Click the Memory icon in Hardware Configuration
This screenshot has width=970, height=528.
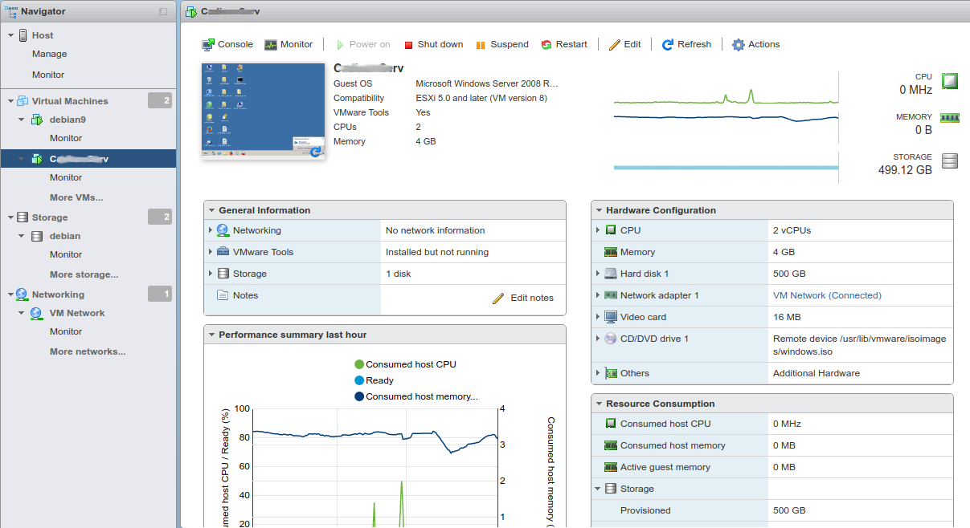tap(611, 252)
